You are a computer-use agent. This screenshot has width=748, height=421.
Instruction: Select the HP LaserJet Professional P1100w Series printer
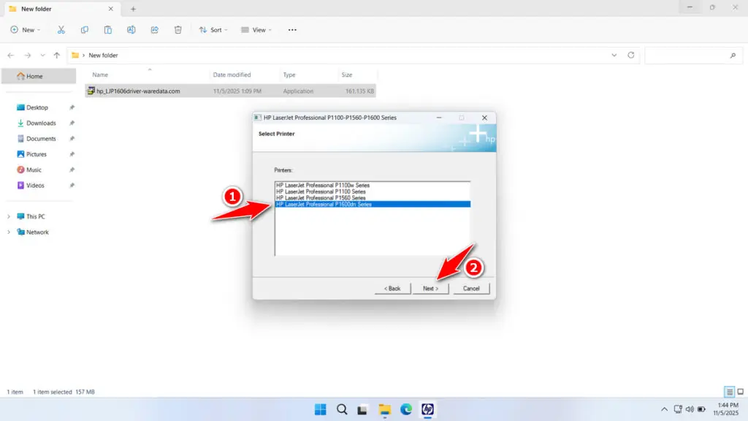(x=324, y=185)
